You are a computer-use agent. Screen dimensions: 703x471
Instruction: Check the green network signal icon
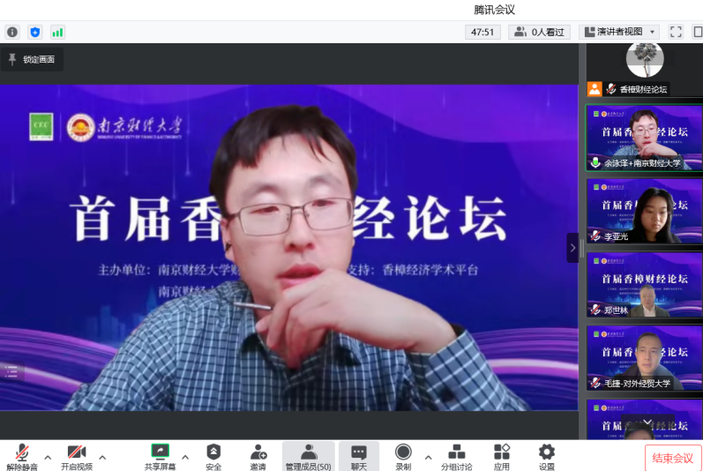(x=58, y=32)
